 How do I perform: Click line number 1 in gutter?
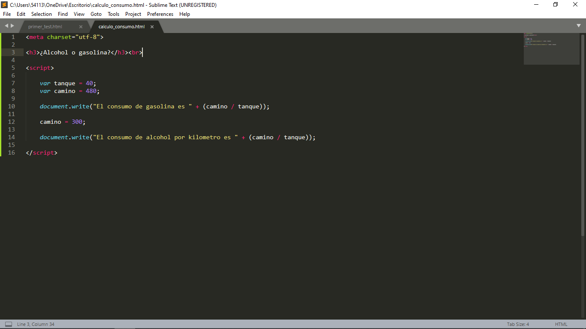pyautogui.click(x=13, y=37)
